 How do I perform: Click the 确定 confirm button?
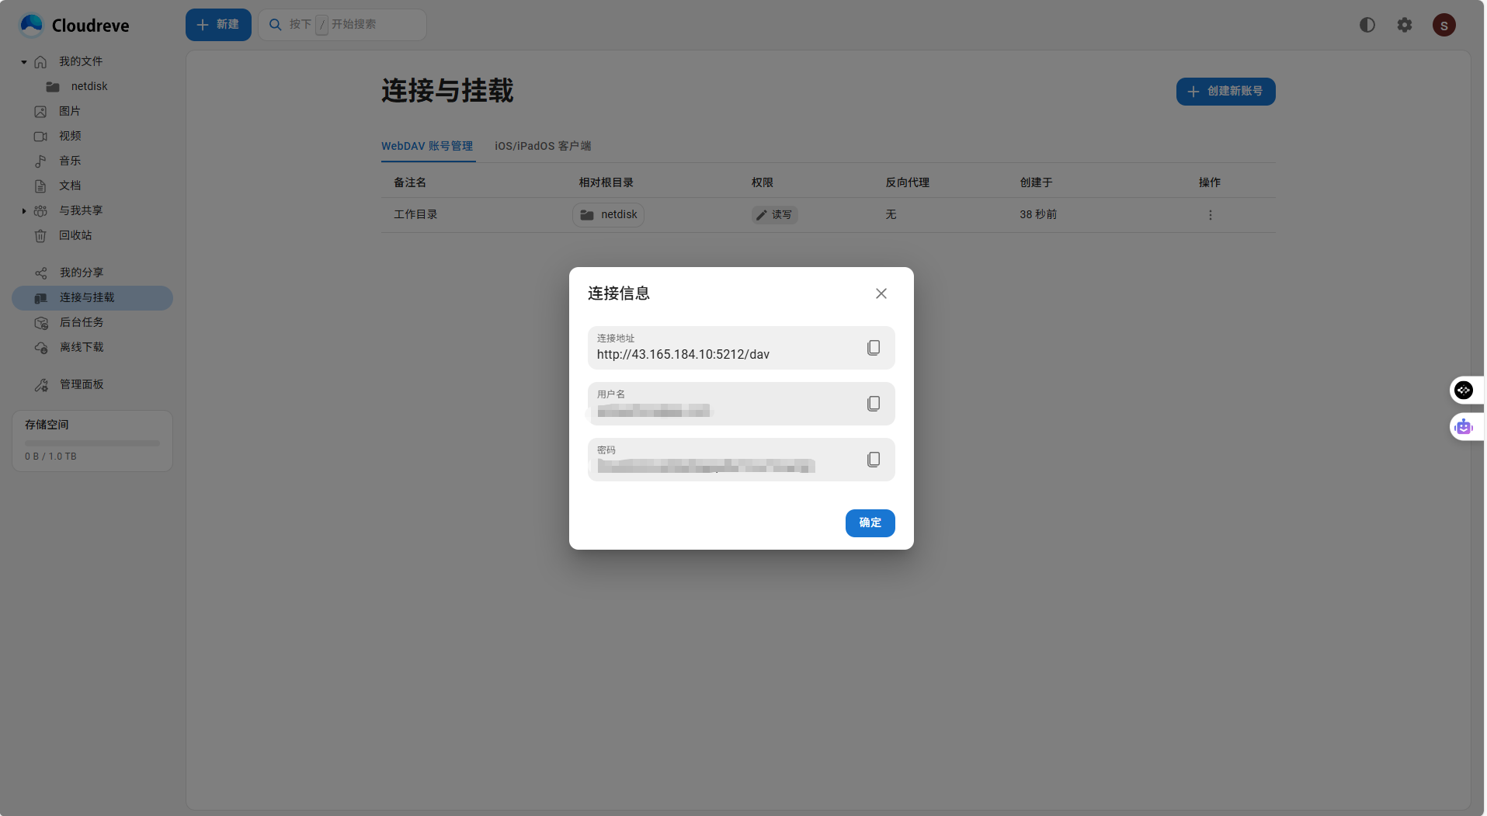869,523
